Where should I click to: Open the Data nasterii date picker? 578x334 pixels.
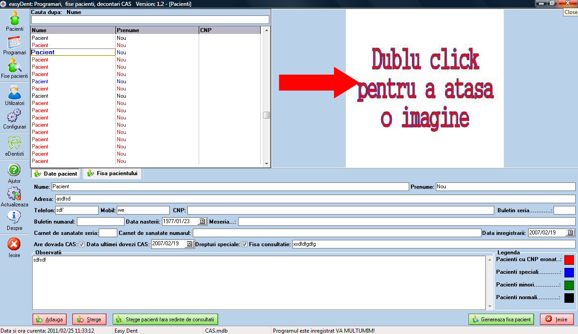[202, 222]
